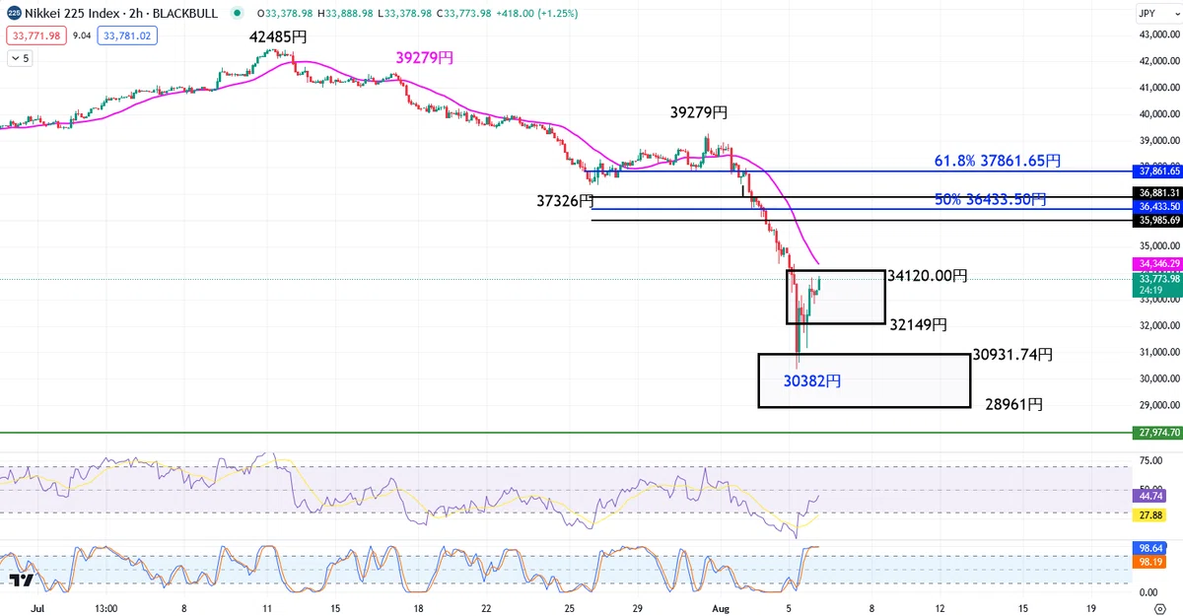The width and height of the screenshot is (1183, 616).
Task: Click the blue buy price 33,781.02 button
Action: pyautogui.click(x=127, y=35)
